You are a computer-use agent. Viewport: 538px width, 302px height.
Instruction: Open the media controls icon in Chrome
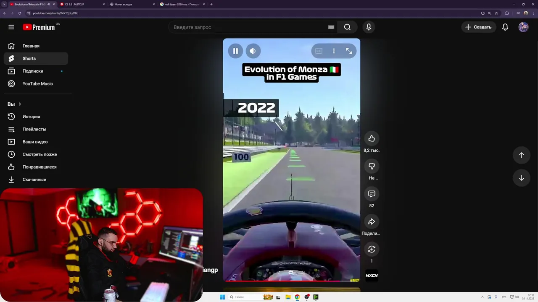[x=518, y=13]
